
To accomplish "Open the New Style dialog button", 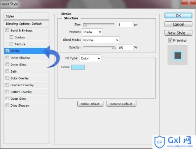I will click(x=178, y=33).
